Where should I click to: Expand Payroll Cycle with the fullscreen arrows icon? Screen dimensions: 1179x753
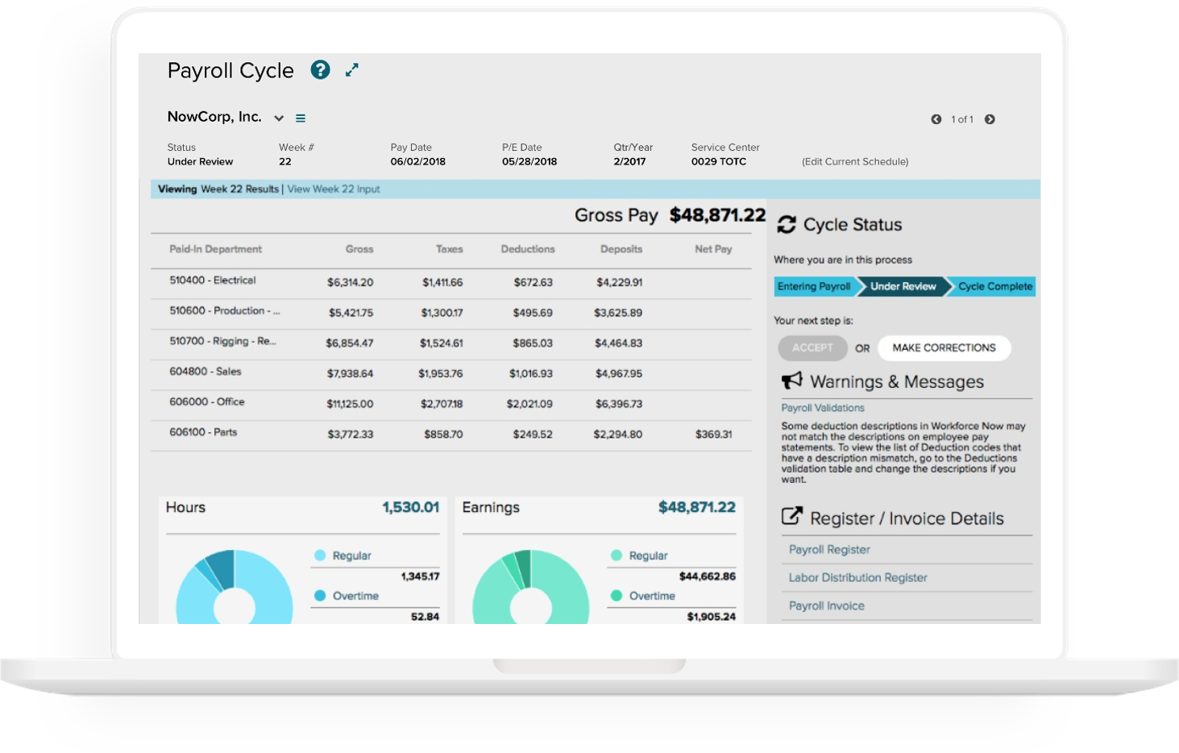(x=352, y=70)
